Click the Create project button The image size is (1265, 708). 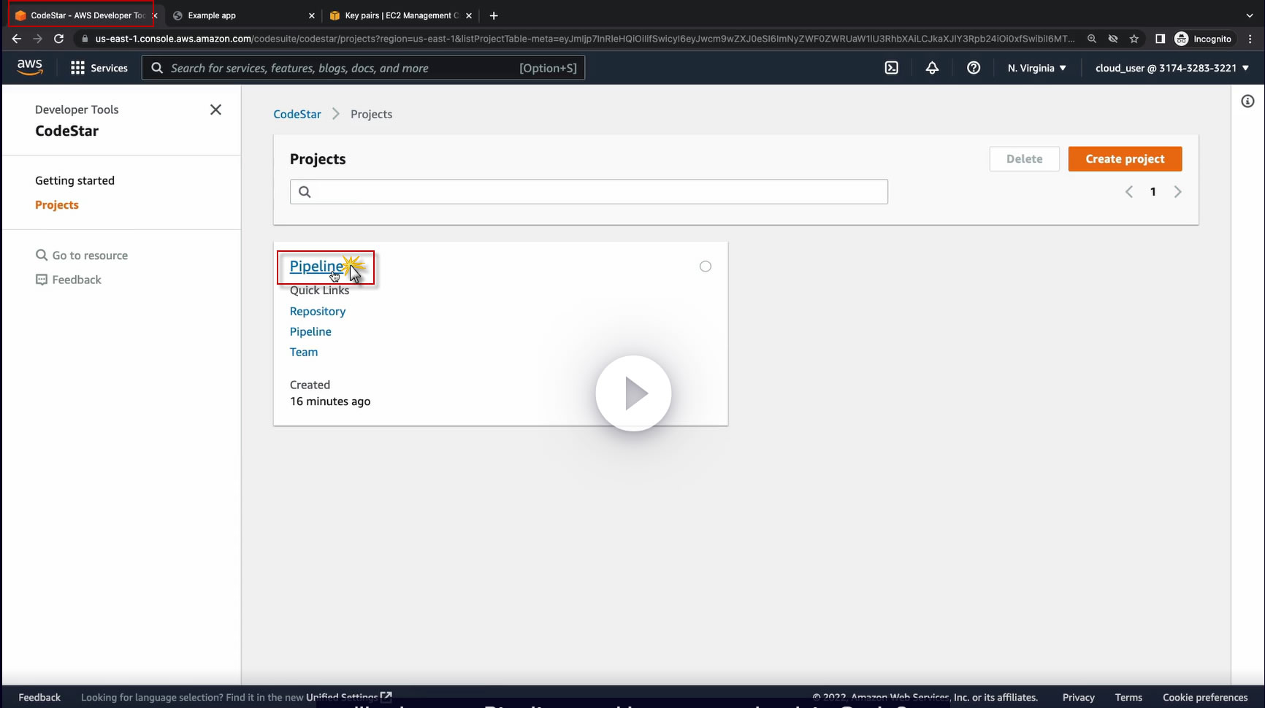[1125, 159]
